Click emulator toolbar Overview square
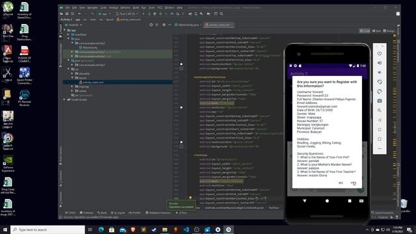 click(380, 139)
